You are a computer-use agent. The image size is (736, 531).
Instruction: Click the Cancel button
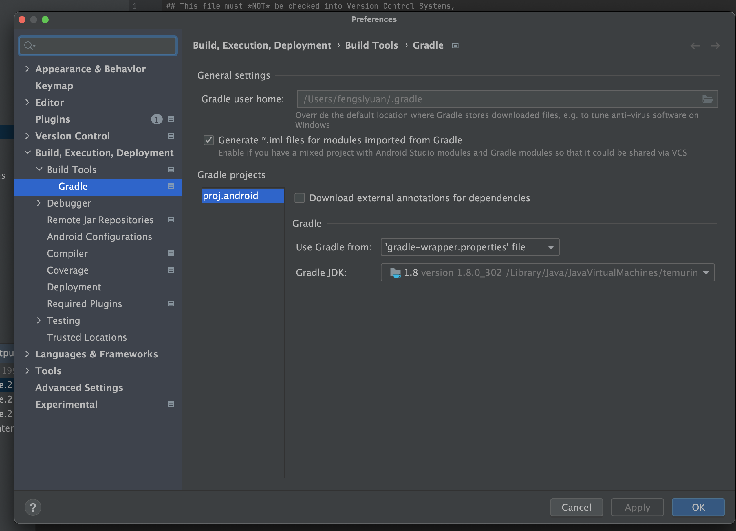point(576,507)
